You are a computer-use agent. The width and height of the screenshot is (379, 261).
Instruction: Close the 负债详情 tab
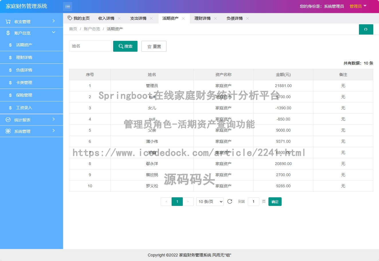coord(248,18)
